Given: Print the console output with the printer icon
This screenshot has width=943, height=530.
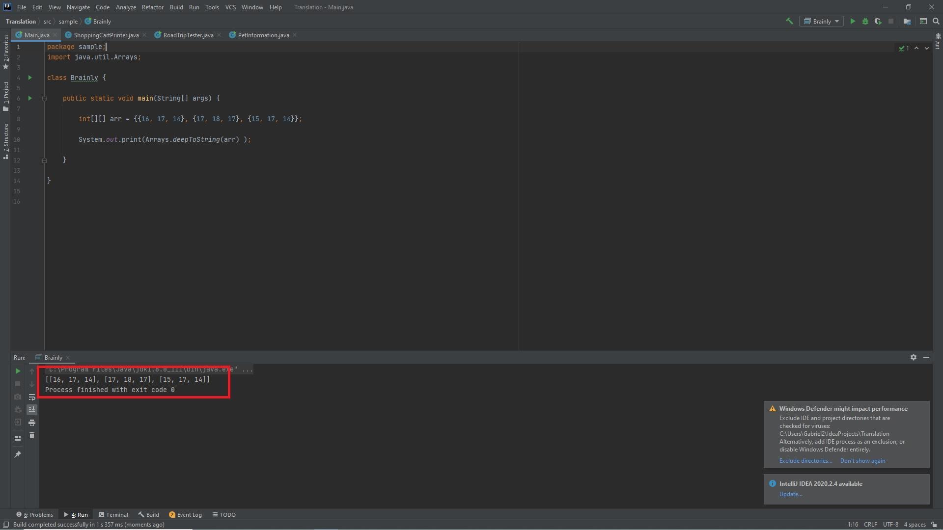Looking at the screenshot, I should point(32,423).
